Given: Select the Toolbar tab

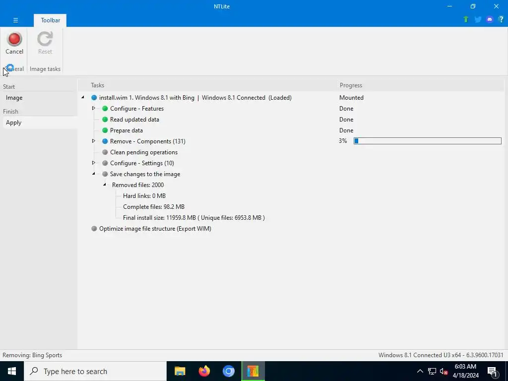Looking at the screenshot, I should (50, 20).
